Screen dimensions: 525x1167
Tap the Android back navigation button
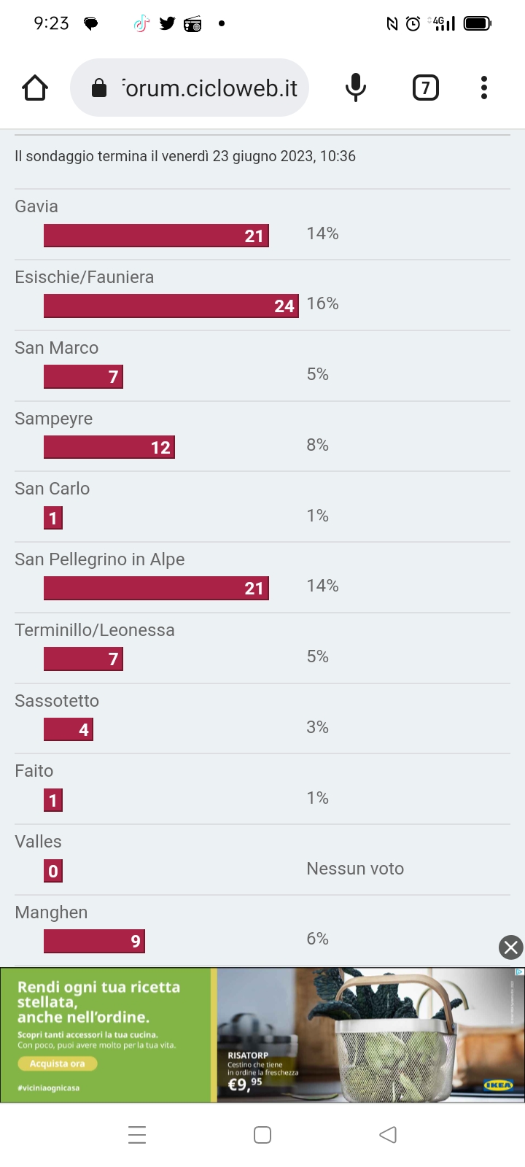(x=388, y=1134)
